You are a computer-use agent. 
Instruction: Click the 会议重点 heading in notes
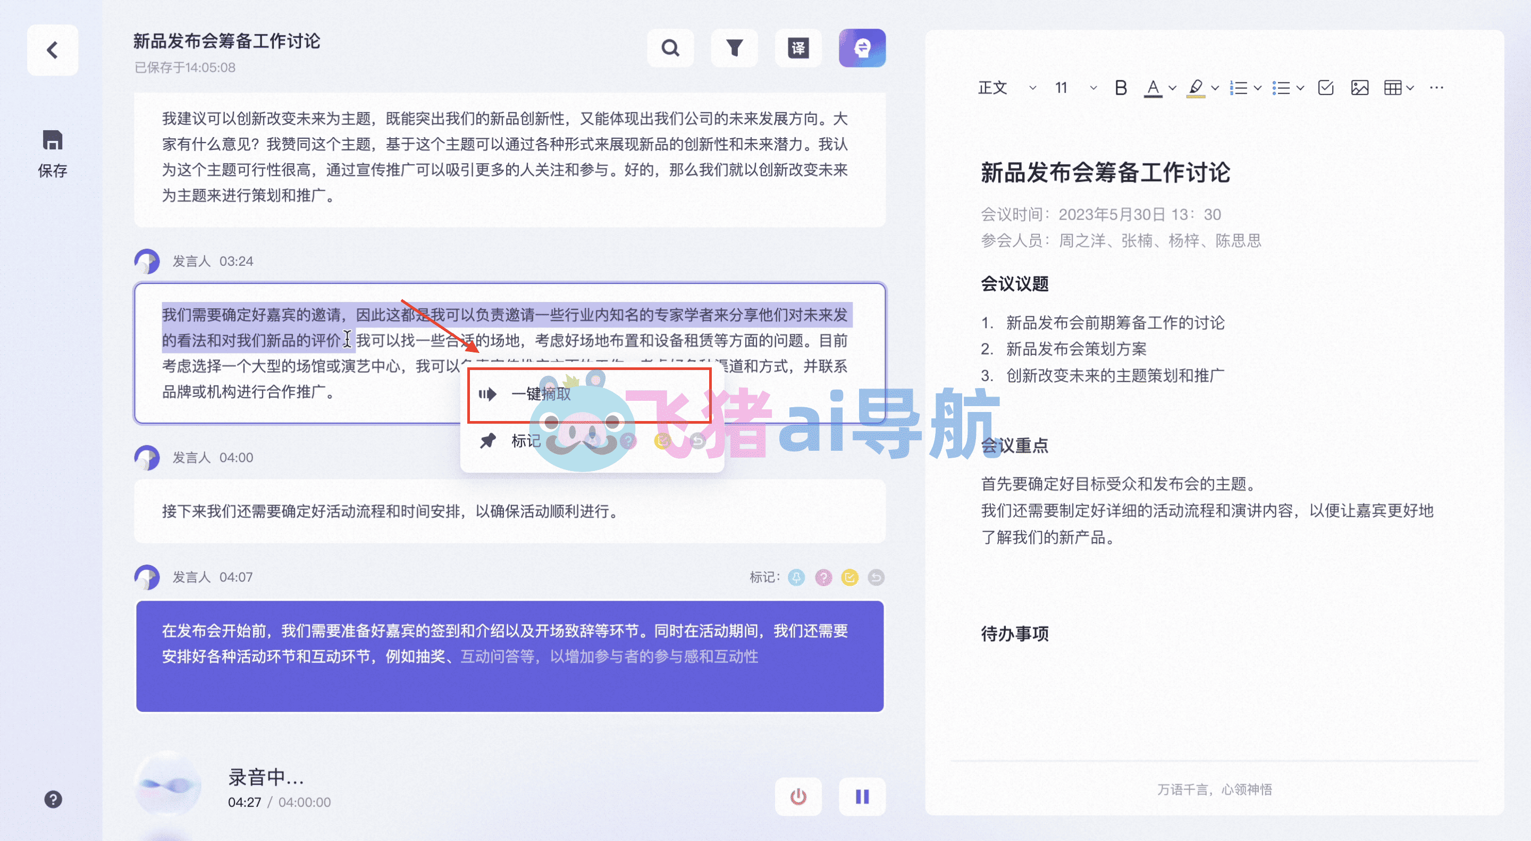coord(1014,446)
